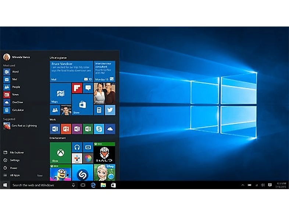Image resolution: width=289 pixels, height=216 pixels.
Task: Open the green Xbox tile
Action: pos(60,153)
